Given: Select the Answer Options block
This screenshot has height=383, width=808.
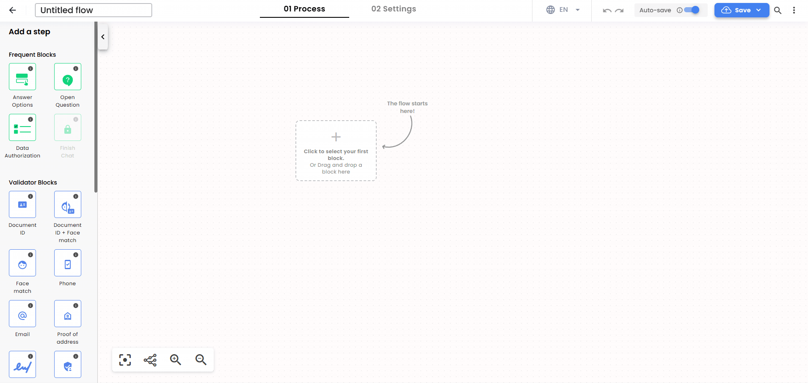Looking at the screenshot, I should tap(22, 77).
